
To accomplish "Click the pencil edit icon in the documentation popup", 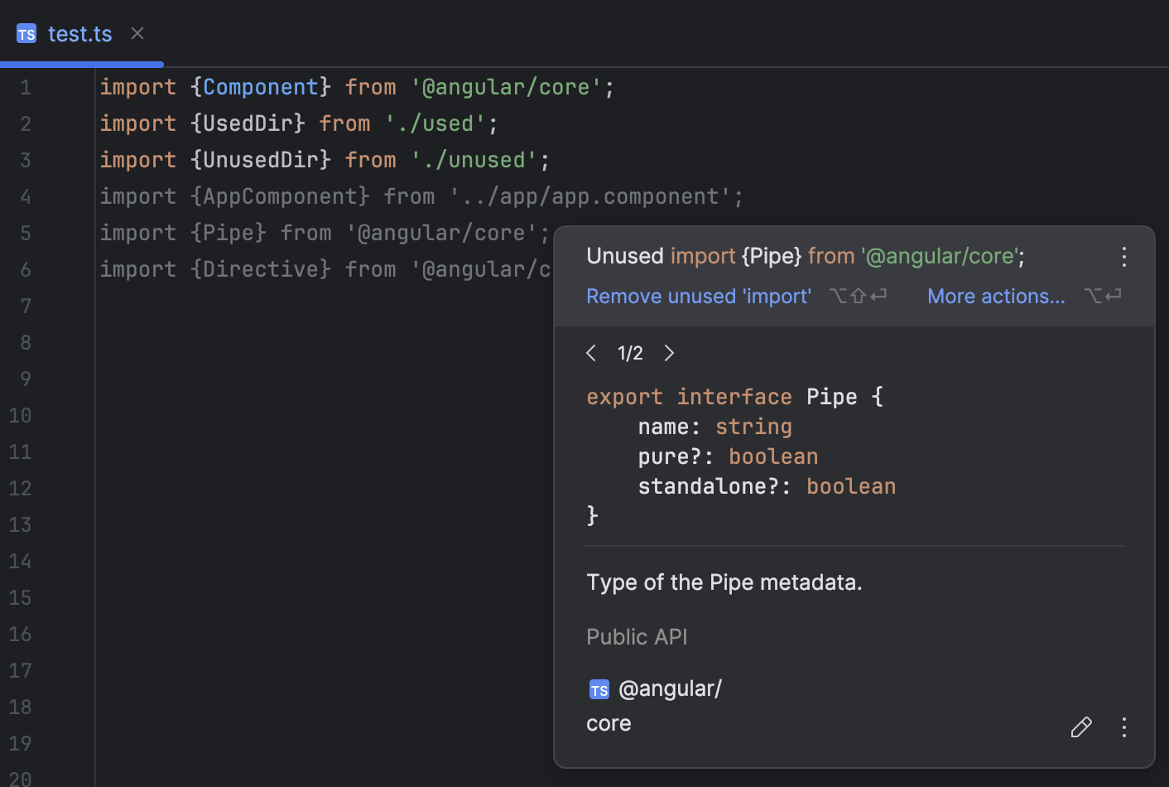I will (1081, 727).
